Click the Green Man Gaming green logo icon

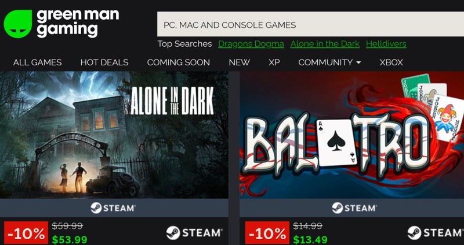[18, 24]
